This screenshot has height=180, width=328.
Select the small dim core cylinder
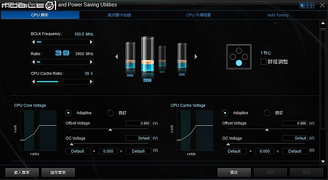(162, 57)
